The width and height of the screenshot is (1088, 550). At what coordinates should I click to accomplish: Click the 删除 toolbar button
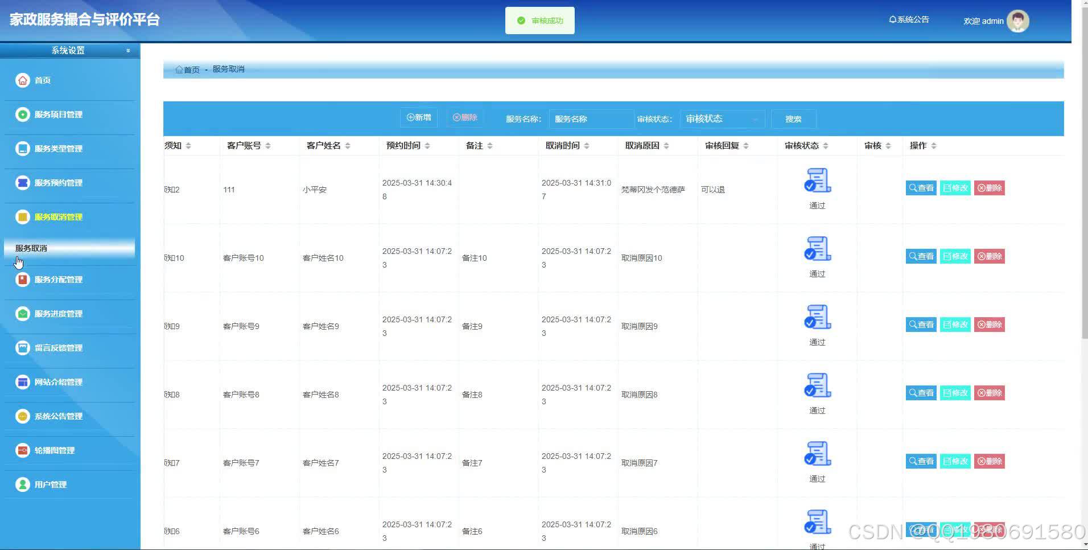coord(465,117)
